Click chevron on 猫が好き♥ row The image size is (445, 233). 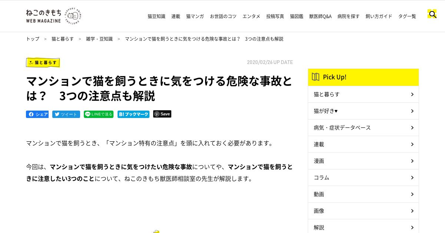pyautogui.click(x=412, y=111)
